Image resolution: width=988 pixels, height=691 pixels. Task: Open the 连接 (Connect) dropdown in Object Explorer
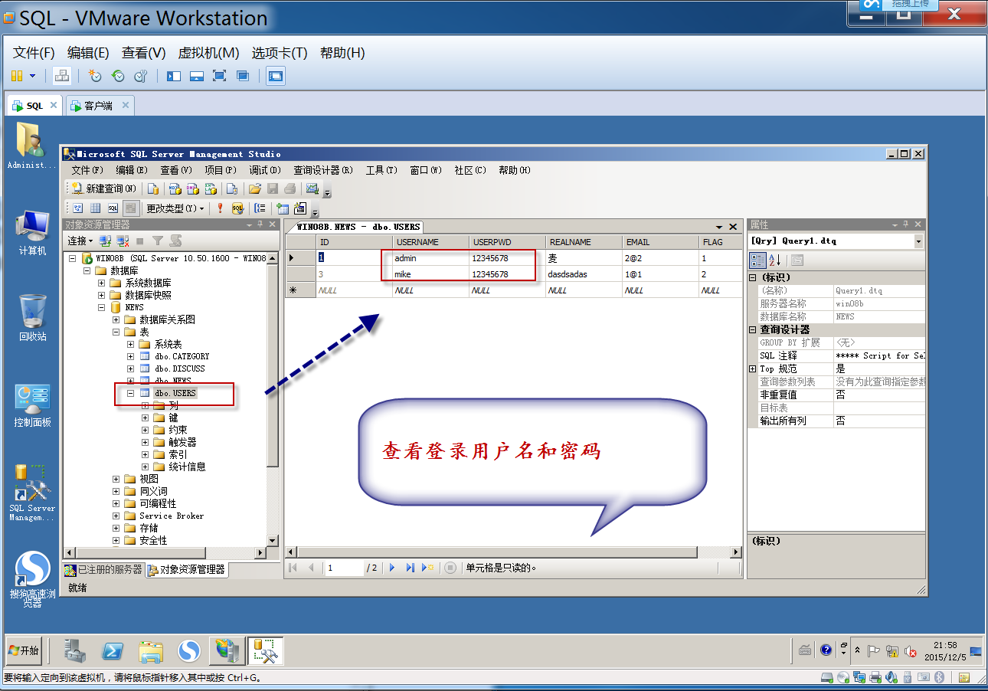click(80, 241)
